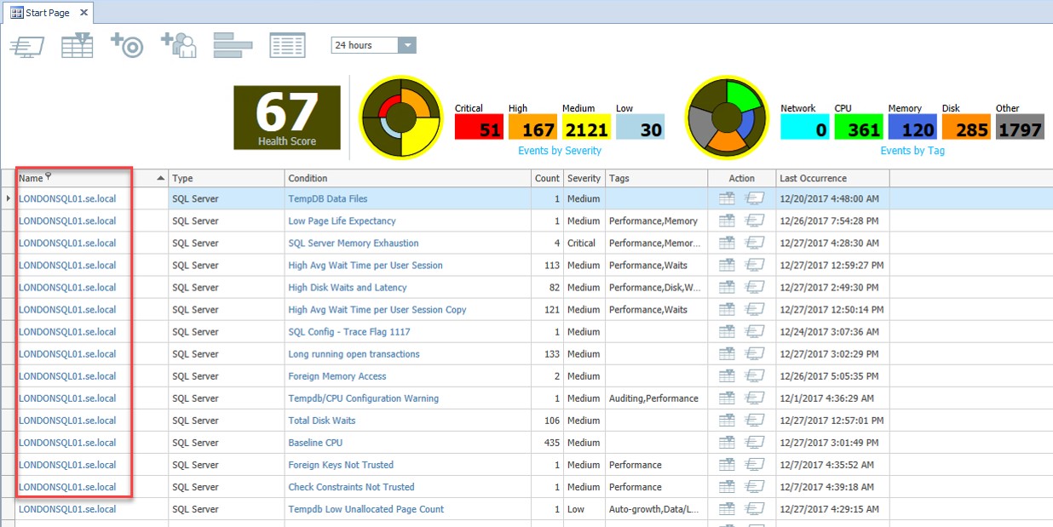Sort by the Type column header

pos(227,179)
